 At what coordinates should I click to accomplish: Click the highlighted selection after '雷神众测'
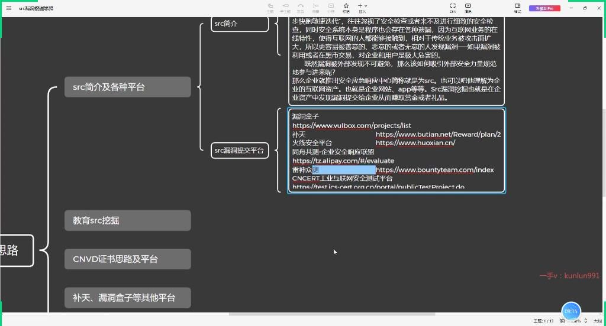344,169
